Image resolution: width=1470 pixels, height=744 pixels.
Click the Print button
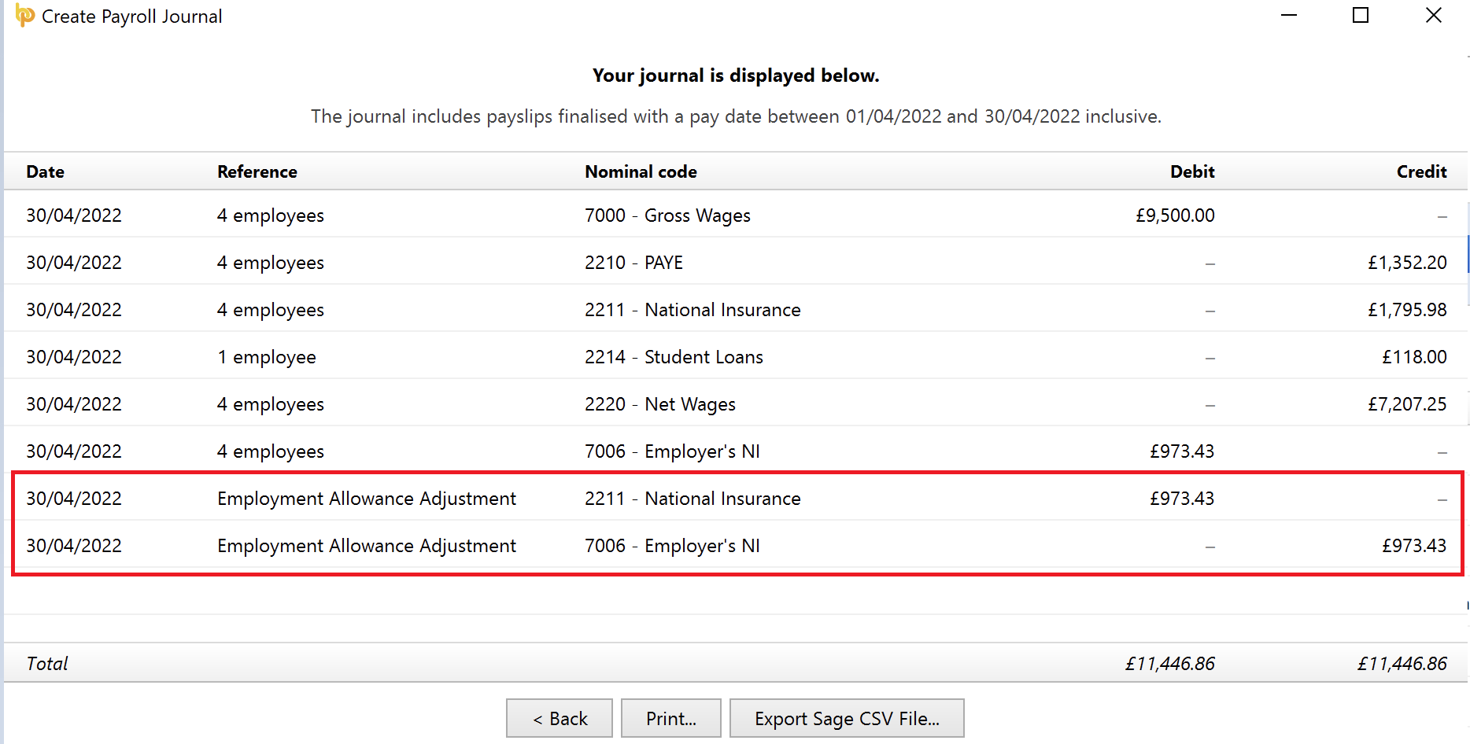tap(670, 718)
